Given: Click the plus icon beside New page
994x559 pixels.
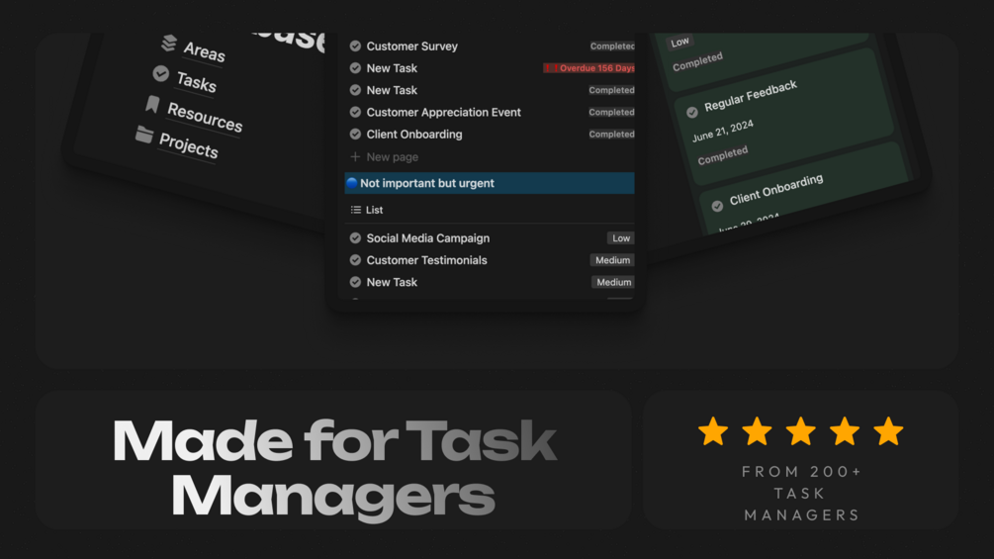Looking at the screenshot, I should [355, 156].
